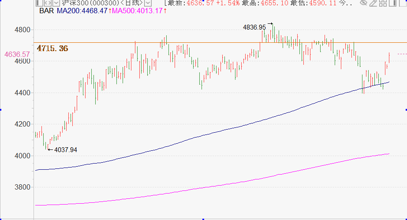Select the MA200:4468.47 indicator label
The width and height of the screenshot is (407, 220).
(82, 11)
